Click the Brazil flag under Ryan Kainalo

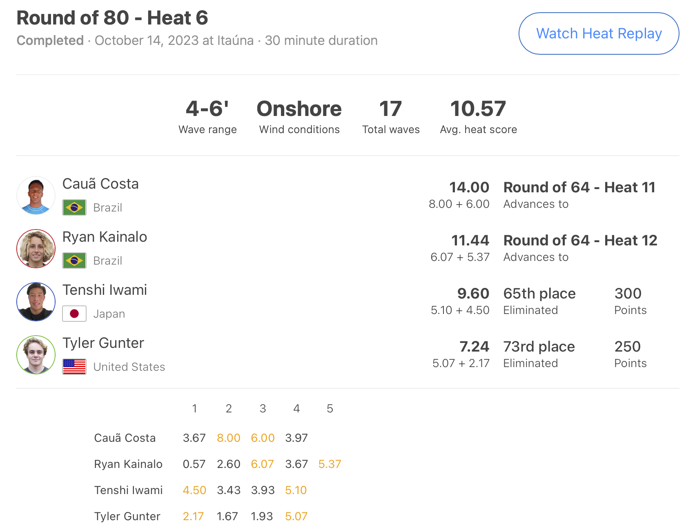coord(74,261)
